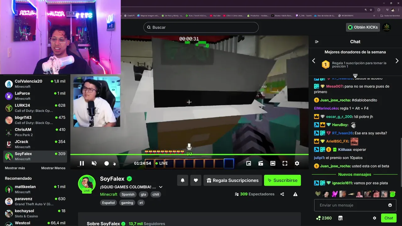Adjust the volume slider knob
Viewport: 402px width, 226px height.
[x=106, y=163]
